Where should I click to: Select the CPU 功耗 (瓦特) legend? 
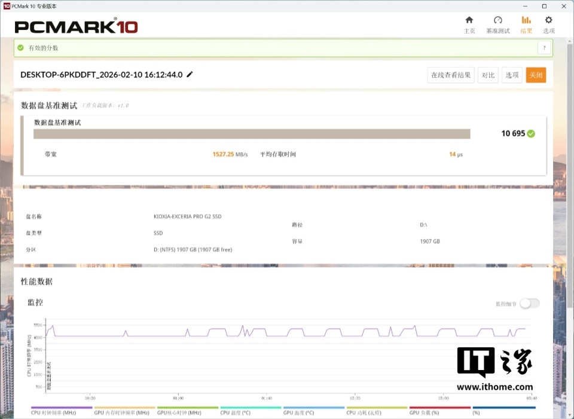(x=377, y=411)
